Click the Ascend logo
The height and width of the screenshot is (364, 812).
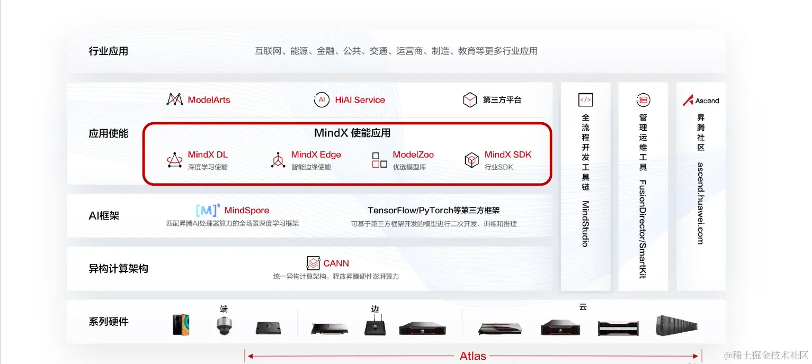[701, 100]
